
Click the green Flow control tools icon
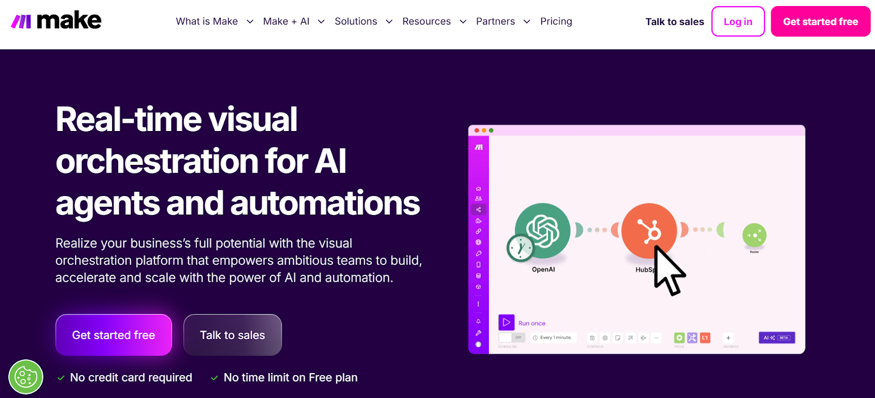pos(679,338)
